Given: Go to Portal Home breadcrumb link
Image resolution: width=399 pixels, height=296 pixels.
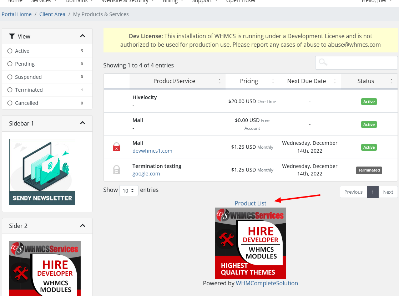Looking at the screenshot, I should click(16, 14).
